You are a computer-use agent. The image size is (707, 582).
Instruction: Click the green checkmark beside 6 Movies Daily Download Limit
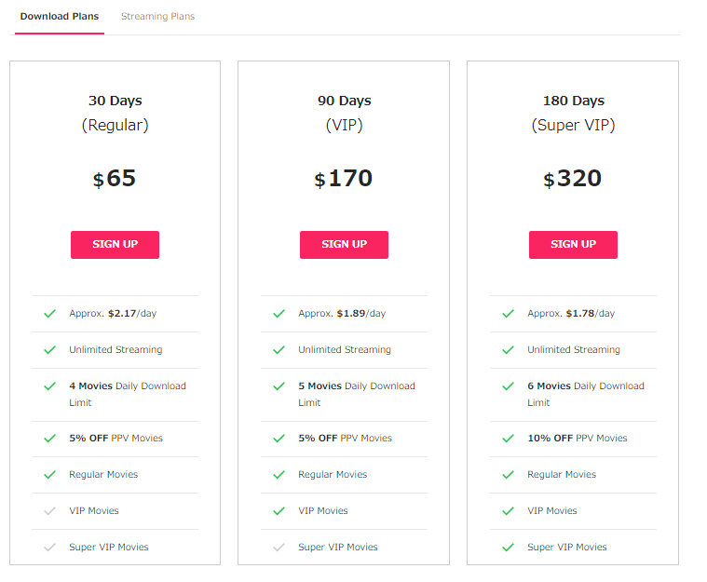(x=508, y=386)
